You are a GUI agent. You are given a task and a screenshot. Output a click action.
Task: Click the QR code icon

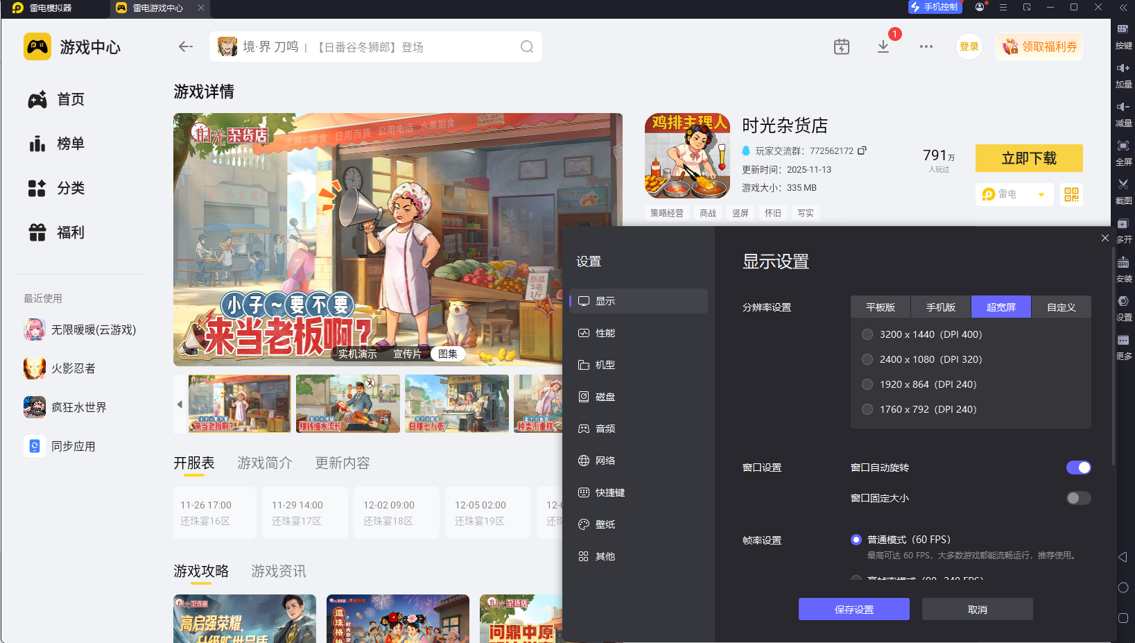[x=1071, y=194]
